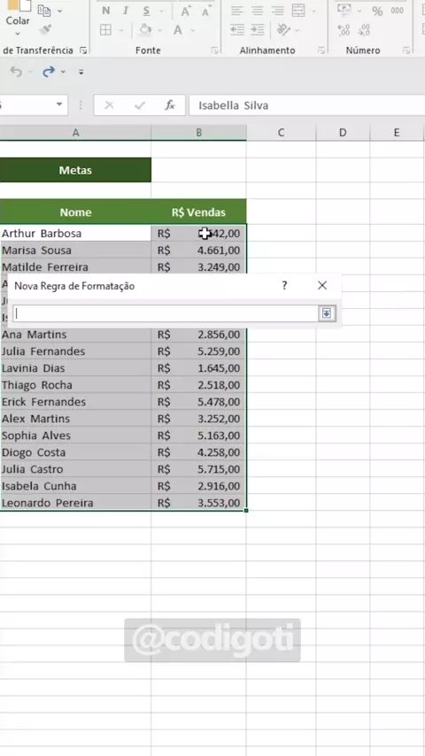Toggle underline formatting (S)
Screen dimensions: 425x756
[x=146, y=12]
